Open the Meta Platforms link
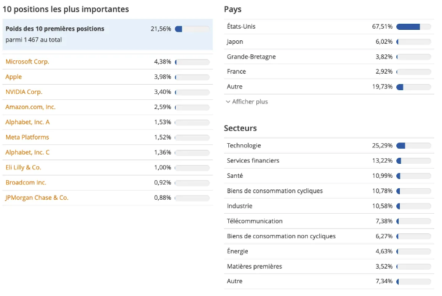Viewport: 442px width, 296px height. [27, 137]
